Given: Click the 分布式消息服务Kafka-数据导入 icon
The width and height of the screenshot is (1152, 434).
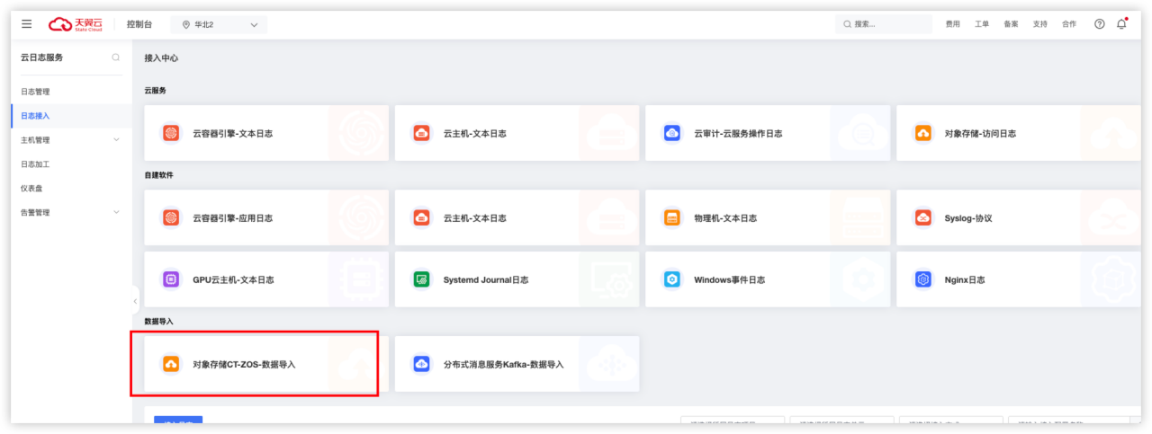Looking at the screenshot, I should pos(421,364).
